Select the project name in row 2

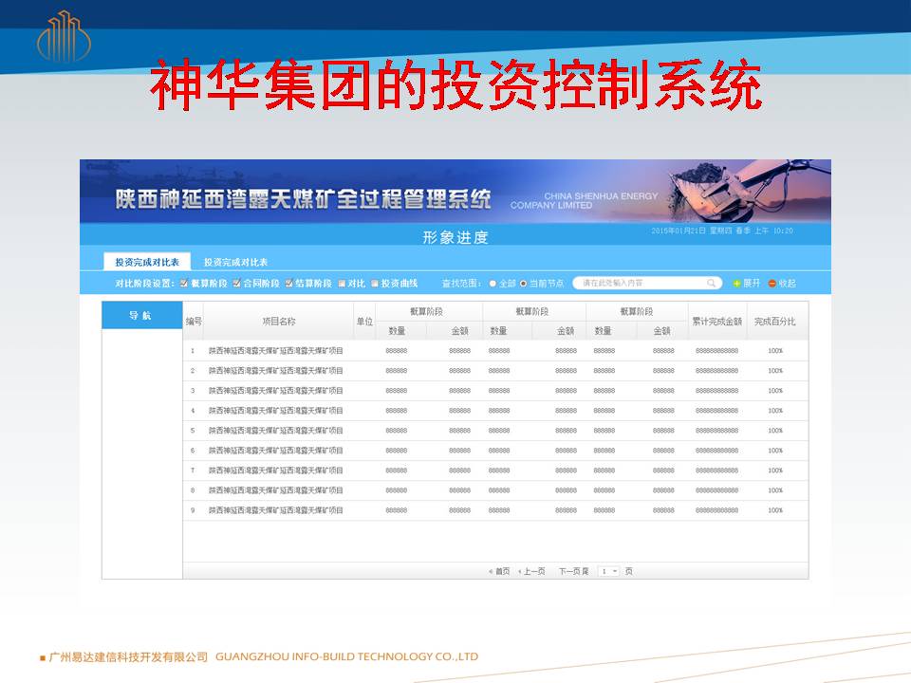click(276, 371)
